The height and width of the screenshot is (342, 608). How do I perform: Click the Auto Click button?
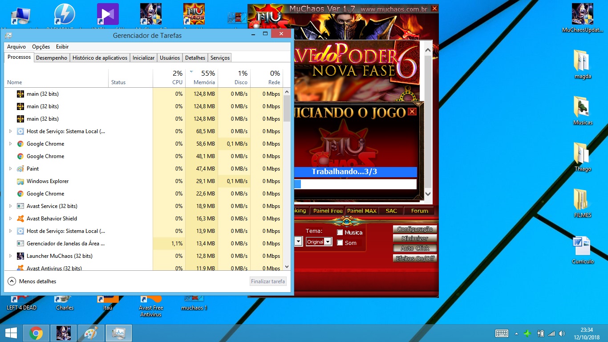(415, 248)
